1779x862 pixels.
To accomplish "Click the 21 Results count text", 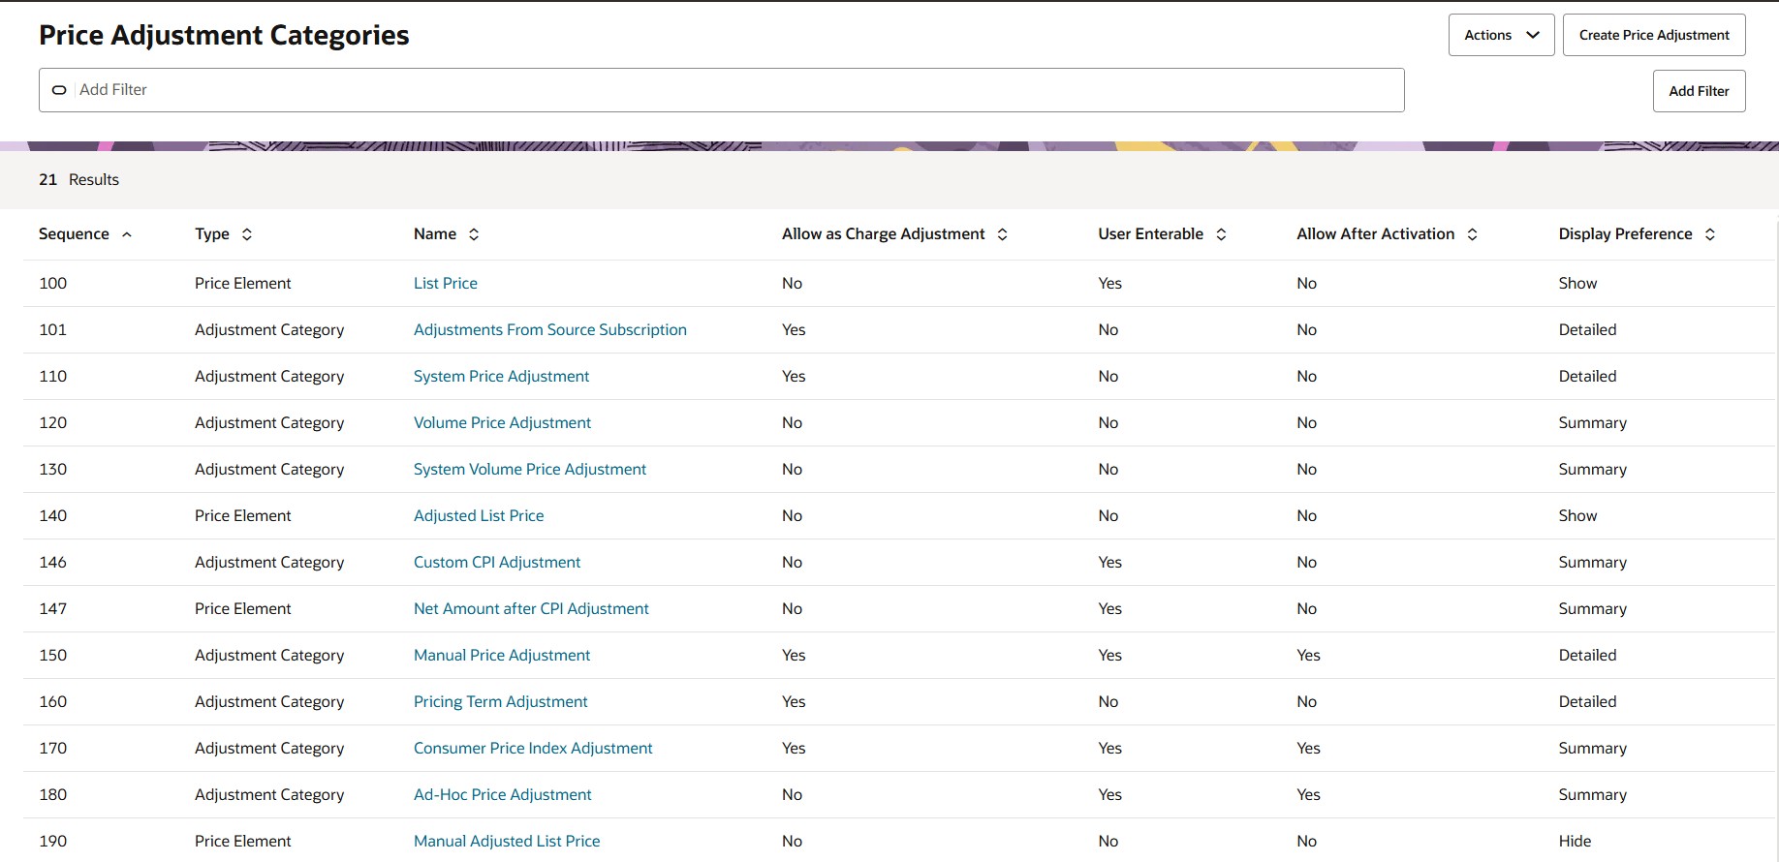I will (78, 179).
